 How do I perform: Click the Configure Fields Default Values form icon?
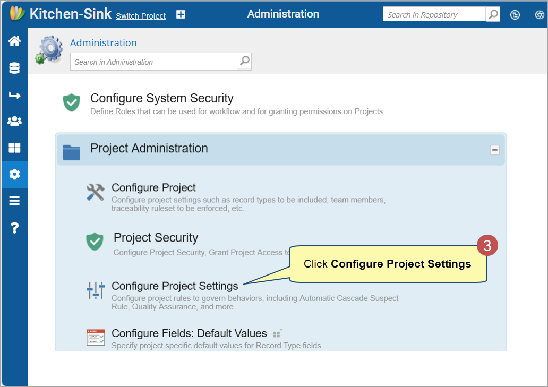point(96,338)
